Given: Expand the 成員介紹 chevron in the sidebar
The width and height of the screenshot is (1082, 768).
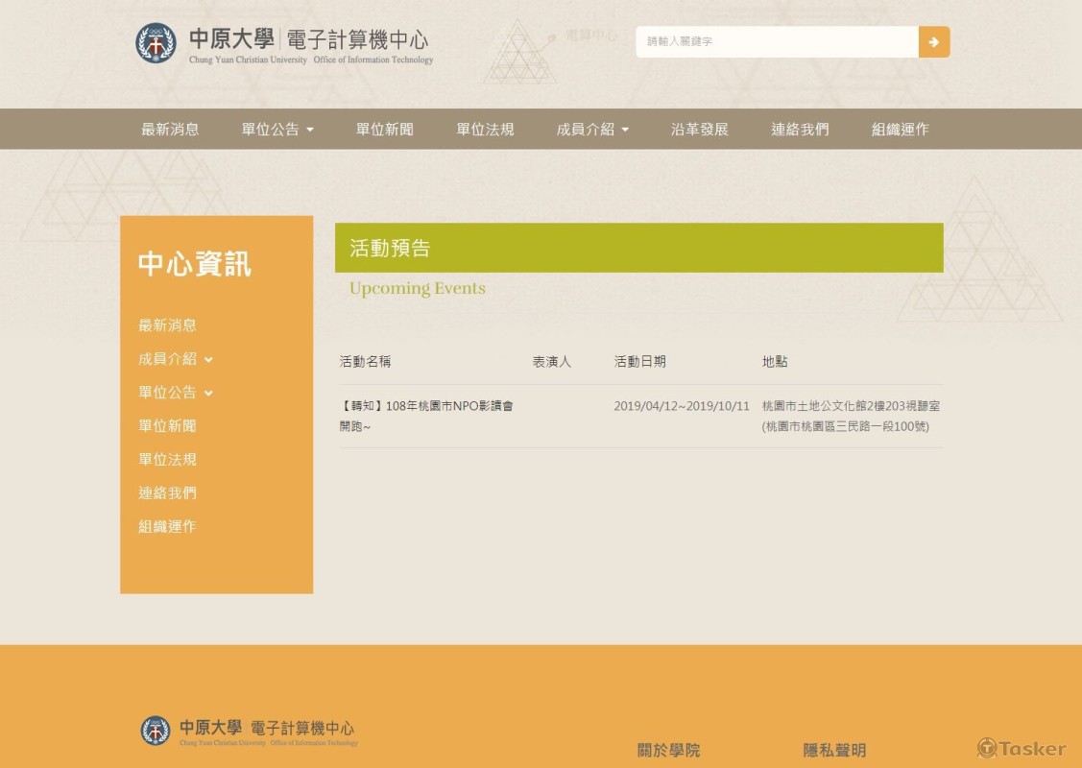Looking at the screenshot, I should pos(208,358).
